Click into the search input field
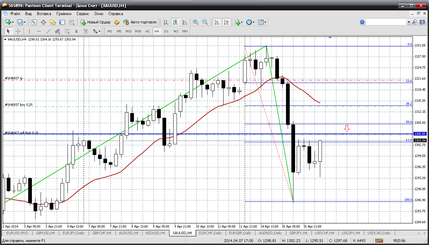Screen dimensions: 429x245 (x=386, y=22)
